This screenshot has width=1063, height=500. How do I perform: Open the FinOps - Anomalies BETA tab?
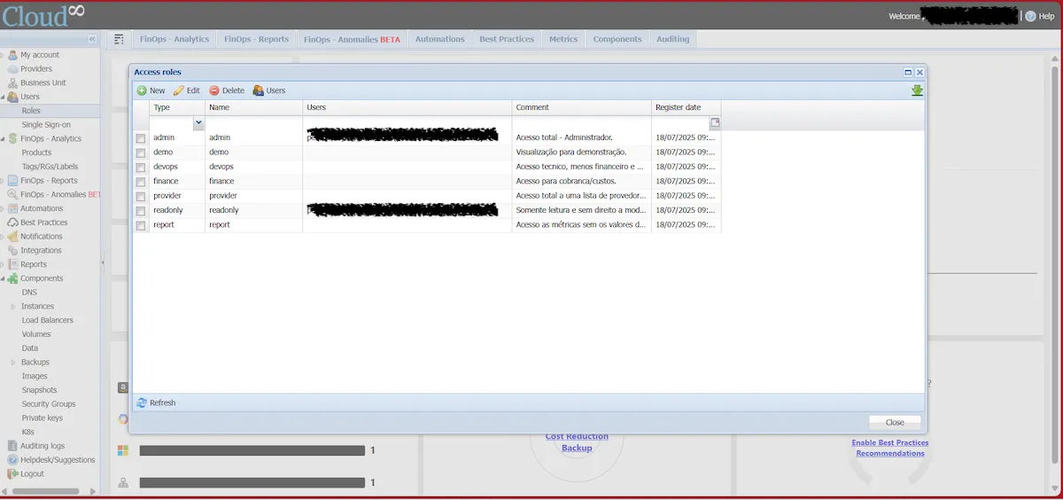tap(352, 39)
